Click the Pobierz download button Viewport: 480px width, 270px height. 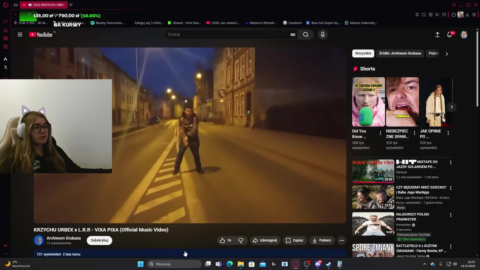pyautogui.click(x=322, y=240)
